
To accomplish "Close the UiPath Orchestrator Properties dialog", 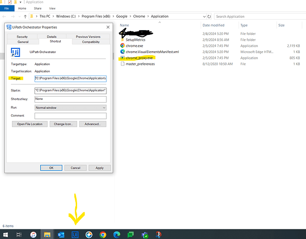I will pyautogui.click(x=108, y=27).
